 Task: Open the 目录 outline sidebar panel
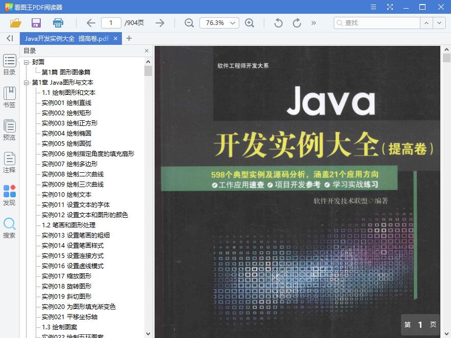10,64
